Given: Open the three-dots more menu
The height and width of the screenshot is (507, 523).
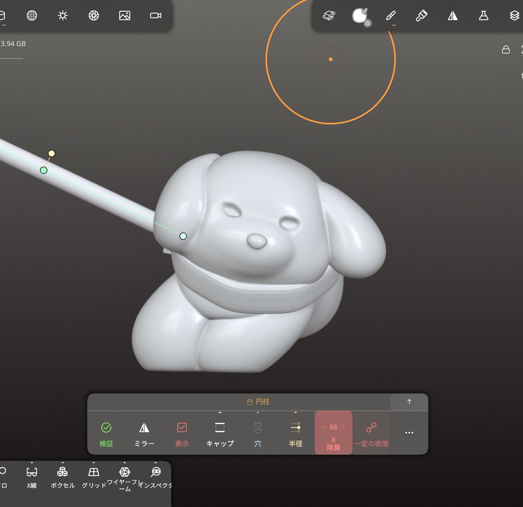Looking at the screenshot, I should point(409,433).
